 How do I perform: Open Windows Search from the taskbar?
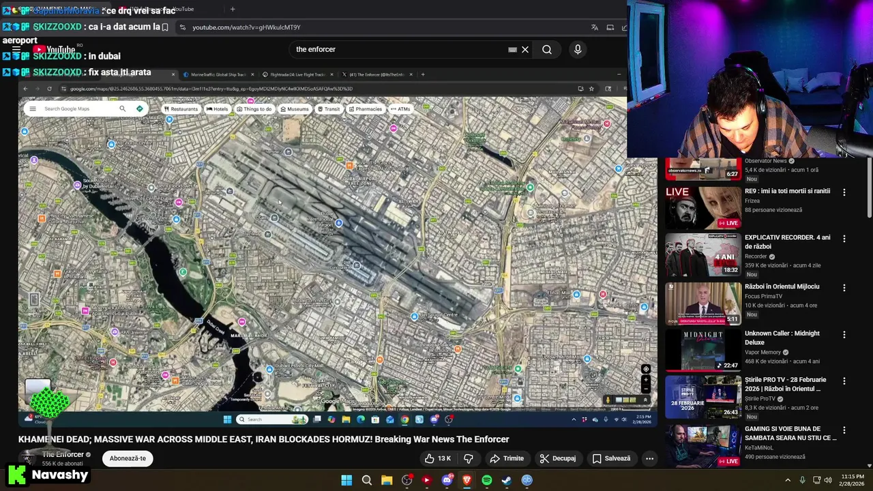click(367, 480)
